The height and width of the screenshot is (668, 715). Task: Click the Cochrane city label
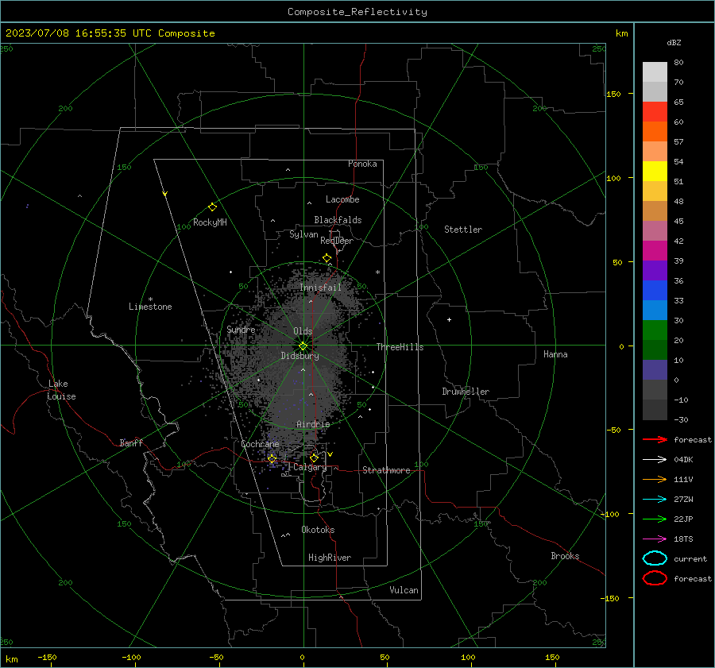[x=260, y=444]
